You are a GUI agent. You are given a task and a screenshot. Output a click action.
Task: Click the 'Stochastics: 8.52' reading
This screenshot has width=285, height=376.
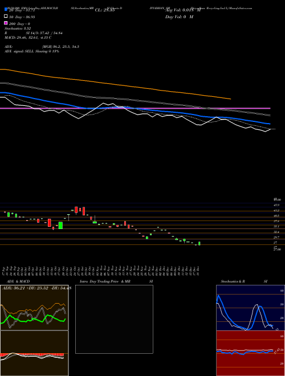[18, 28]
